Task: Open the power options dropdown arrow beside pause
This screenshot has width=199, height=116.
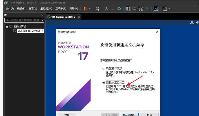Action: tap(90, 9)
